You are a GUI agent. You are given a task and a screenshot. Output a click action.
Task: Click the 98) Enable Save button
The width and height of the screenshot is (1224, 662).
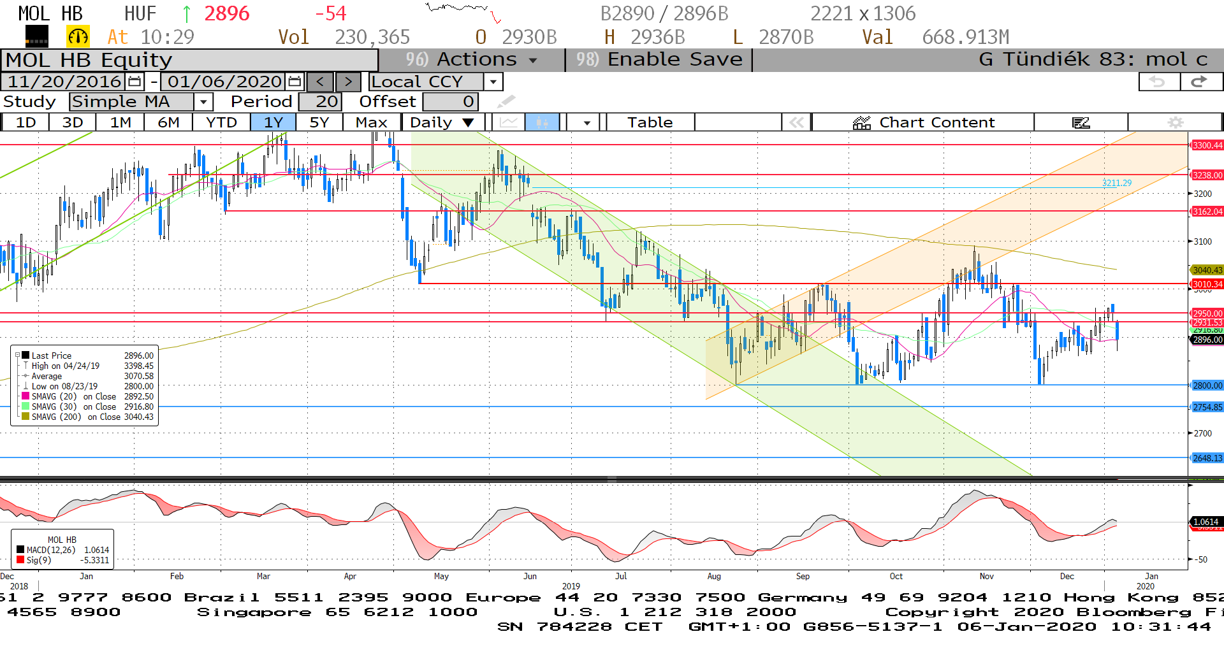[659, 60]
